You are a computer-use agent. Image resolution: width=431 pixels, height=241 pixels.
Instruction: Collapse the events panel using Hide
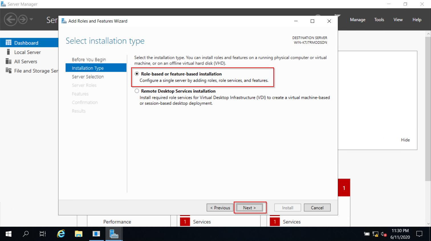[405, 140]
